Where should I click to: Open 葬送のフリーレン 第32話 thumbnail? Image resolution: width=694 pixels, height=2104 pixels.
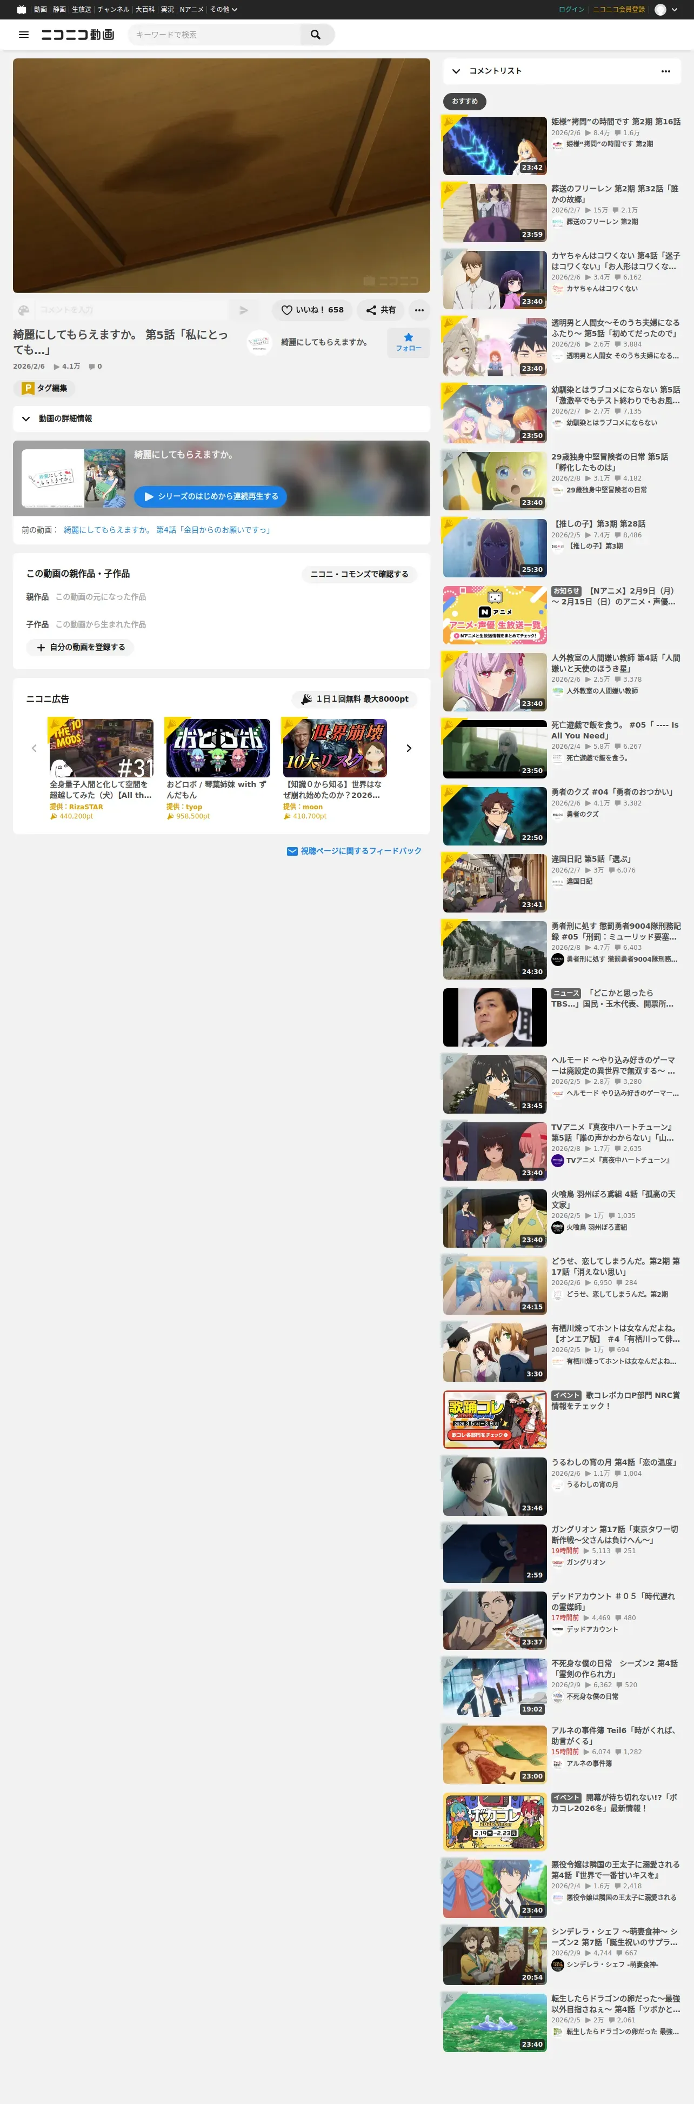(495, 213)
